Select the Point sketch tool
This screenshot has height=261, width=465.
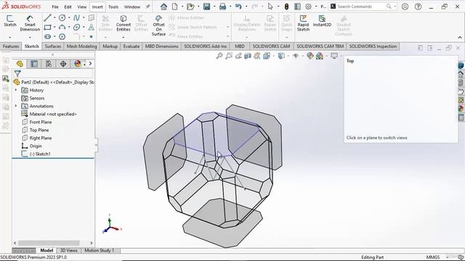click(x=91, y=37)
